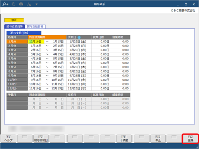
Task: Click the search magnifier icon in title bar
Action: click(13, 4)
